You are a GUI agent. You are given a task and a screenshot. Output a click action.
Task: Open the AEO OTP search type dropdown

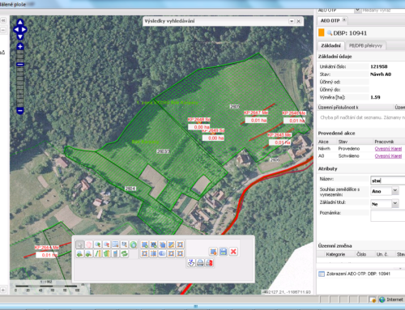click(x=357, y=11)
